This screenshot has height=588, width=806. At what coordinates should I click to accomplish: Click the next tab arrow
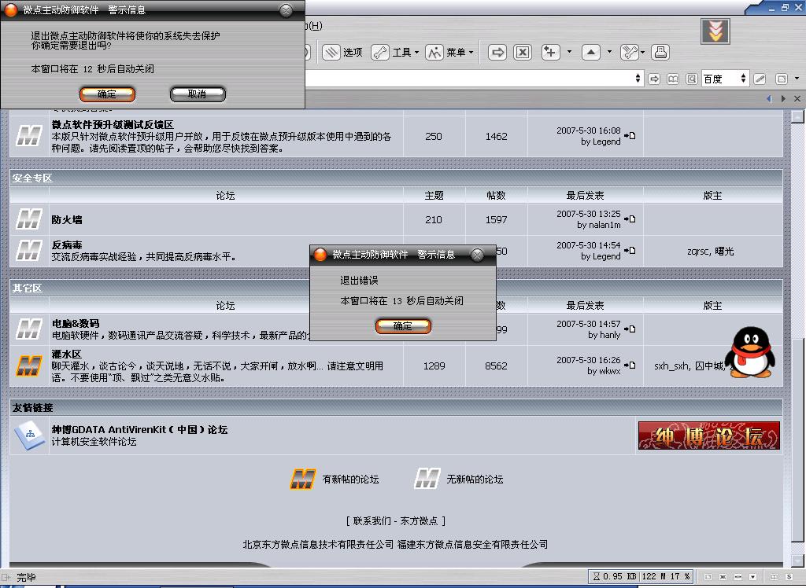click(x=783, y=98)
